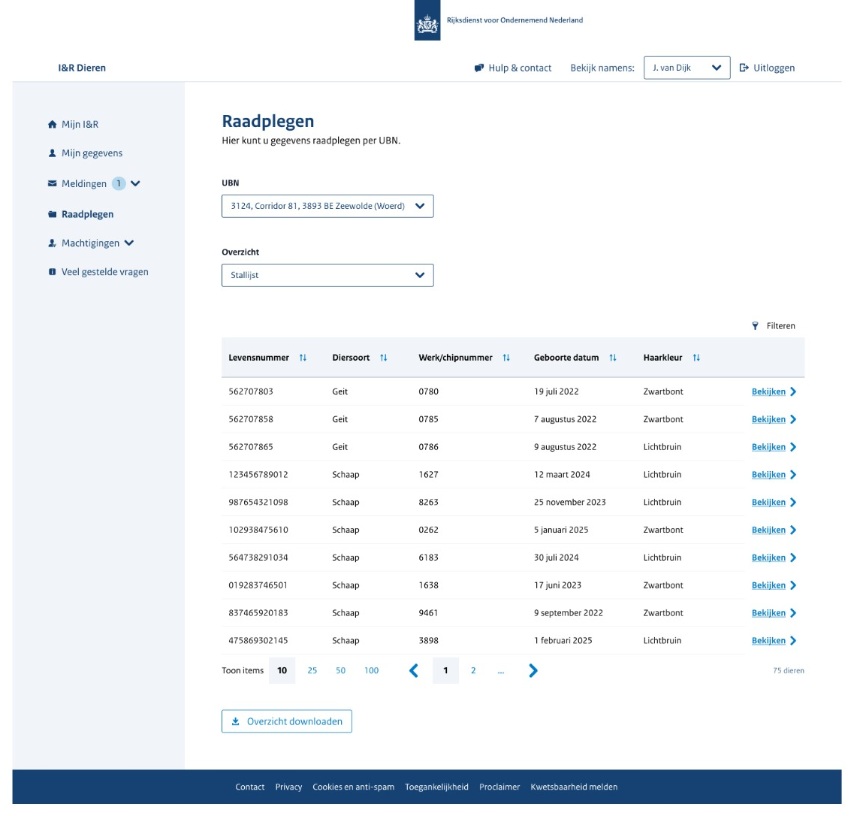Click chevron arrow of row 123456789012
The image size is (854, 816).
pos(793,474)
